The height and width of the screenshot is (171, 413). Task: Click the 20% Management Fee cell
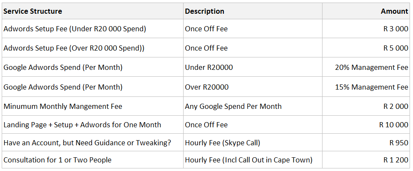(366, 67)
